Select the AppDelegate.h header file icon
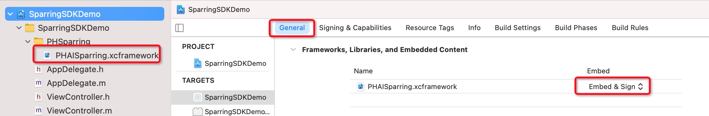The image size is (709, 116). click(39, 69)
